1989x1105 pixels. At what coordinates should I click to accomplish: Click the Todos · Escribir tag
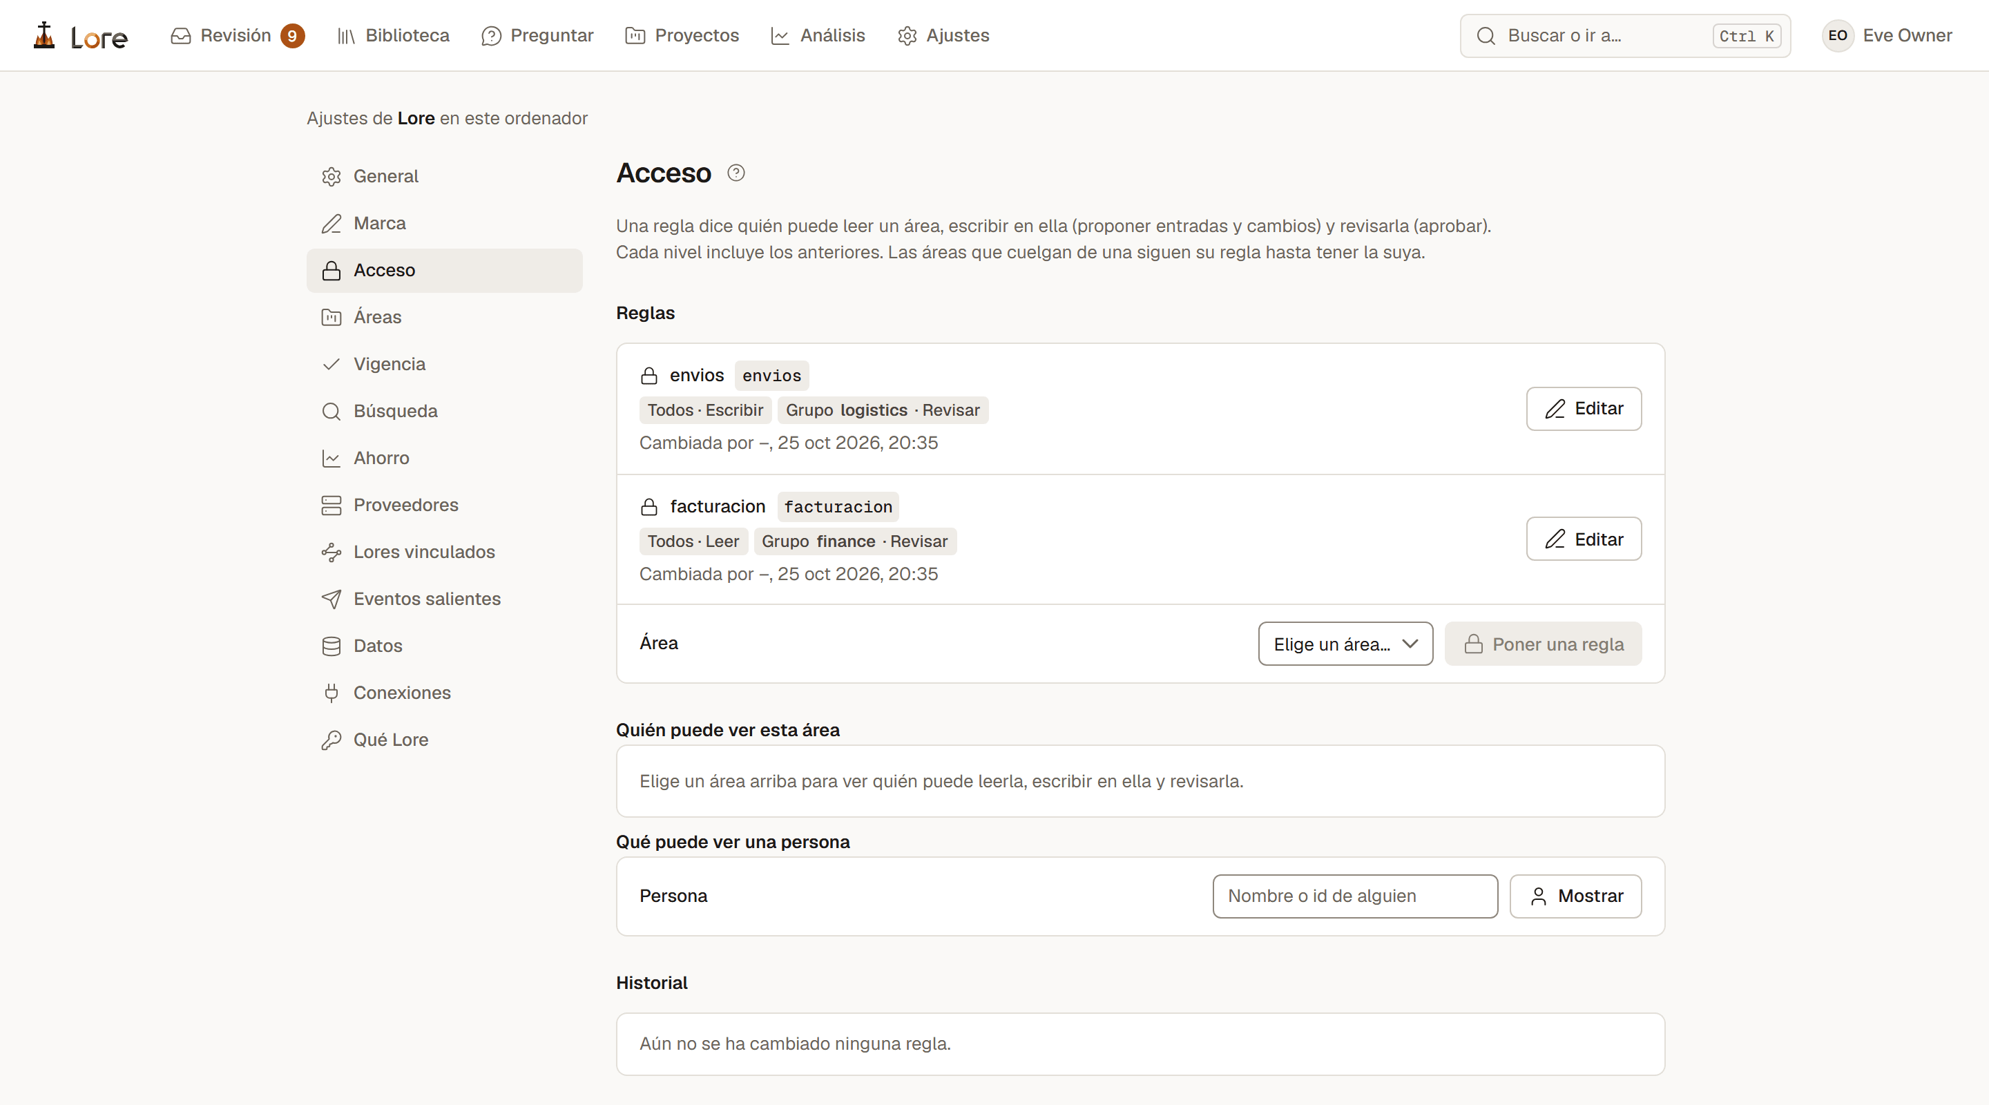[705, 410]
